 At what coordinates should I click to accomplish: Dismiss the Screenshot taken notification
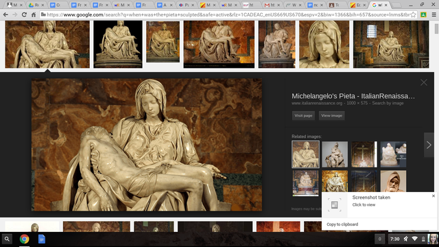pyautogui.click(x=434, y=196)
